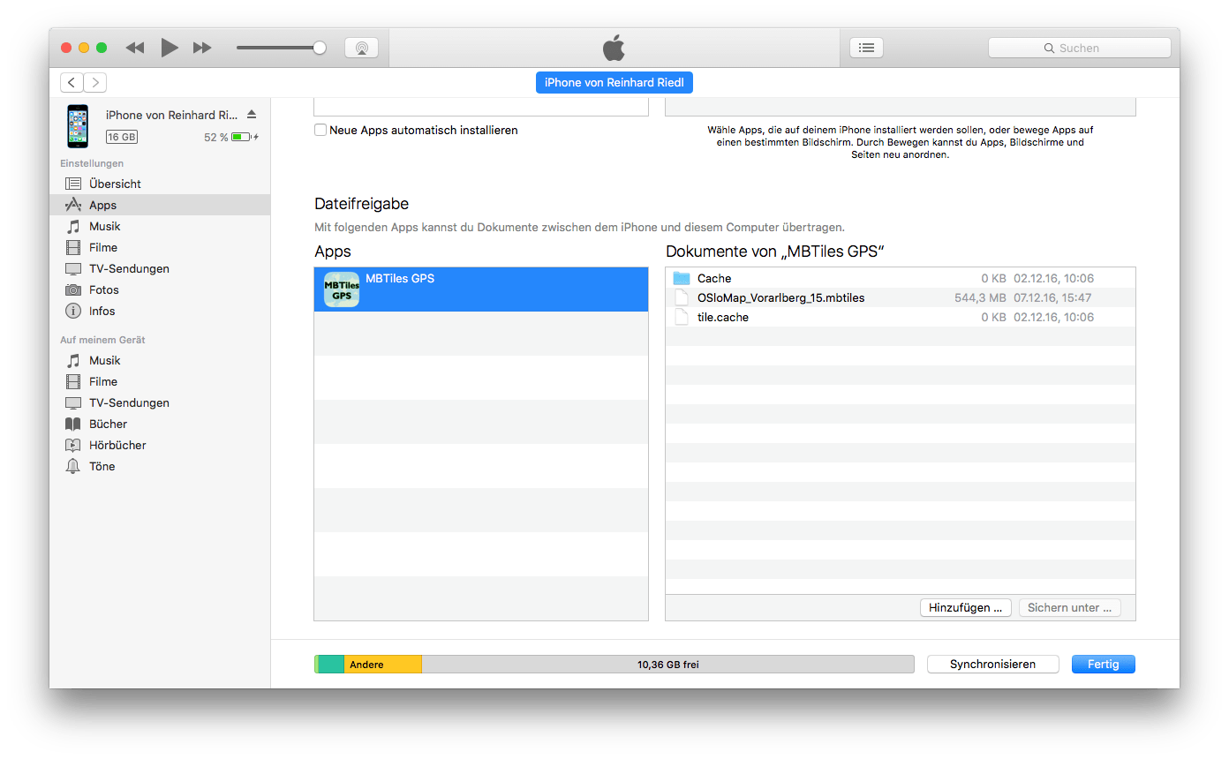This screenshot has width=1229, height=759.
Task: Toggle Neue Apps automatisch installieren checkbox
Action: 320,130
